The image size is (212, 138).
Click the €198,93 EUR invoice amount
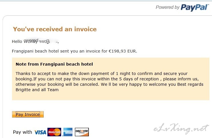[x=123, y=51]
